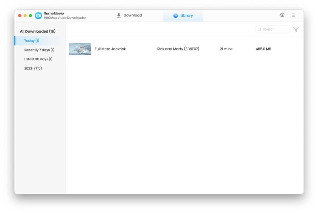318x213 pixels.
Task: Click the 21 mins duration
Action: (x=226, y=49)
